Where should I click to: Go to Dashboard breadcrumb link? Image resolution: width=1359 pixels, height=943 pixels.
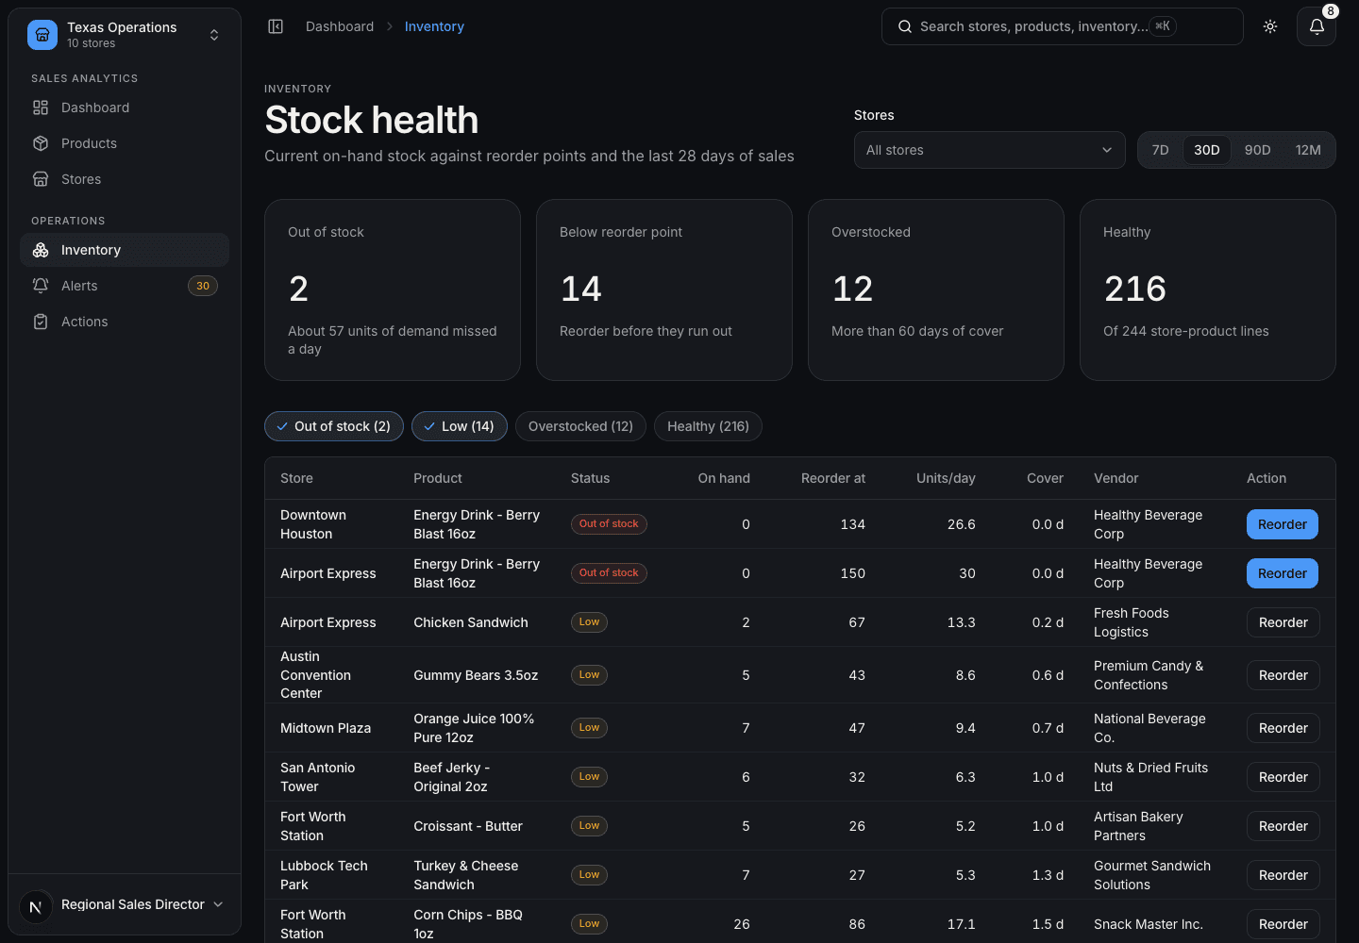[340, 26]
